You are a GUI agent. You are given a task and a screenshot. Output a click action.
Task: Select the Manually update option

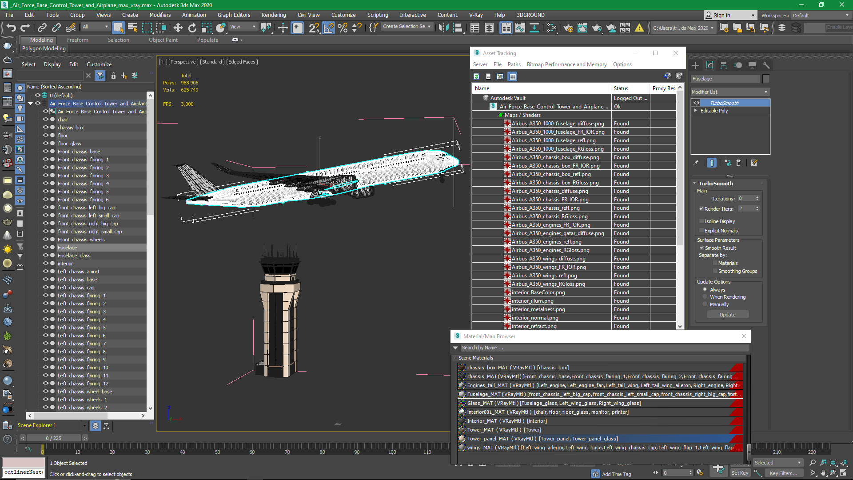pos(705,304)
